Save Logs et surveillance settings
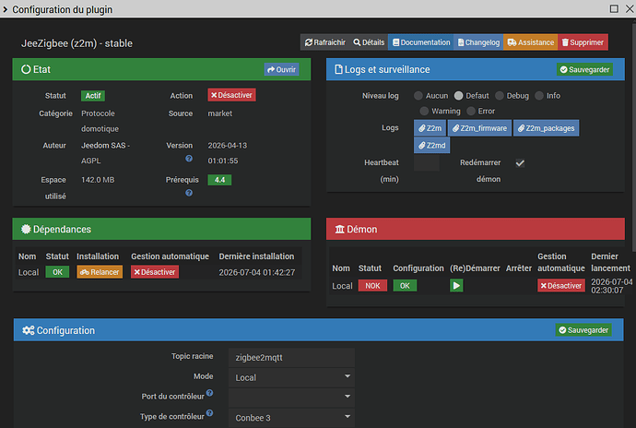Viewport: 636px width, 428px height. 584,69
